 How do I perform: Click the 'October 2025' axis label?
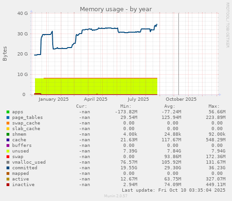pos(181,99)
